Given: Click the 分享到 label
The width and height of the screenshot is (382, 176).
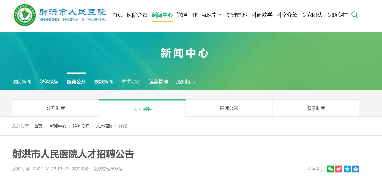Looking at the screenshot, I should (x=315, y=169).
